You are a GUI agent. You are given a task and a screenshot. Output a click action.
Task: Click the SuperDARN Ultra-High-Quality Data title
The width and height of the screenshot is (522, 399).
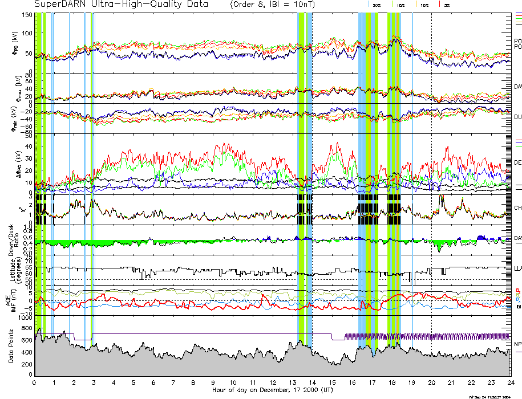121,5
